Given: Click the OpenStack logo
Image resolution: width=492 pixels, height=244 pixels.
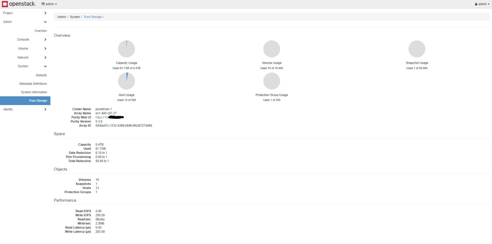Looking at the screenshot, I should coord(19,4).
